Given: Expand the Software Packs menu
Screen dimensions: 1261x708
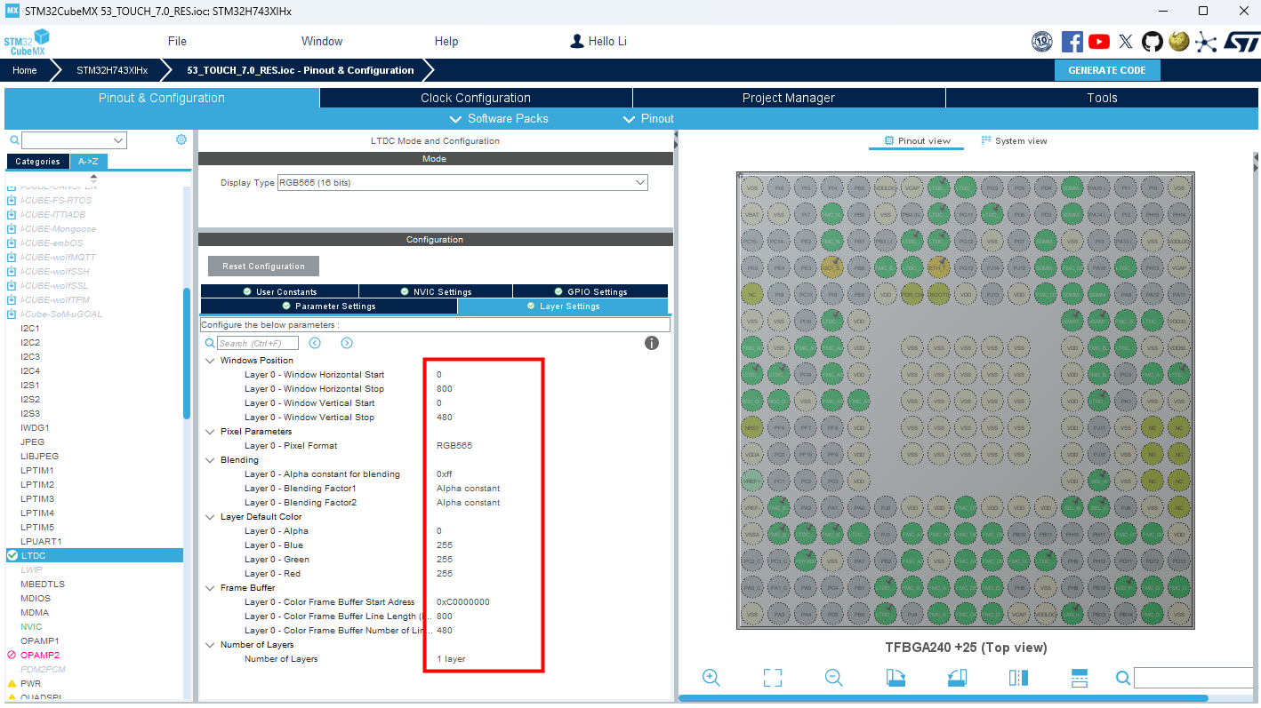Looking at the screenshot, I should point(499,118).
